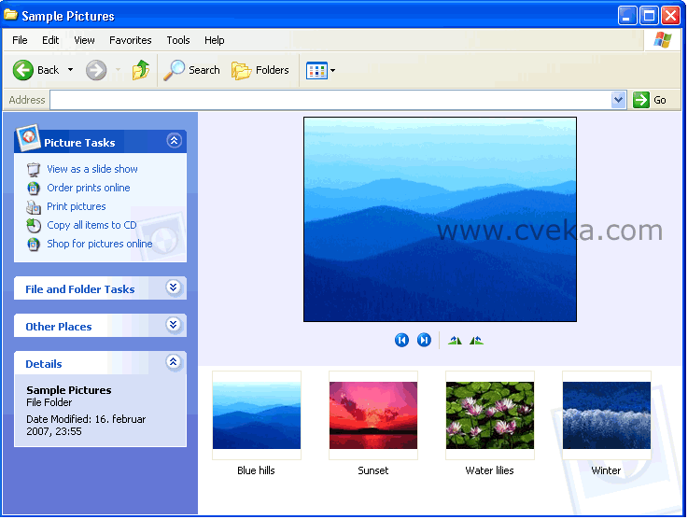Expand the Other Places panel
The image size is (688, 519).
click(x=173, y=326)
